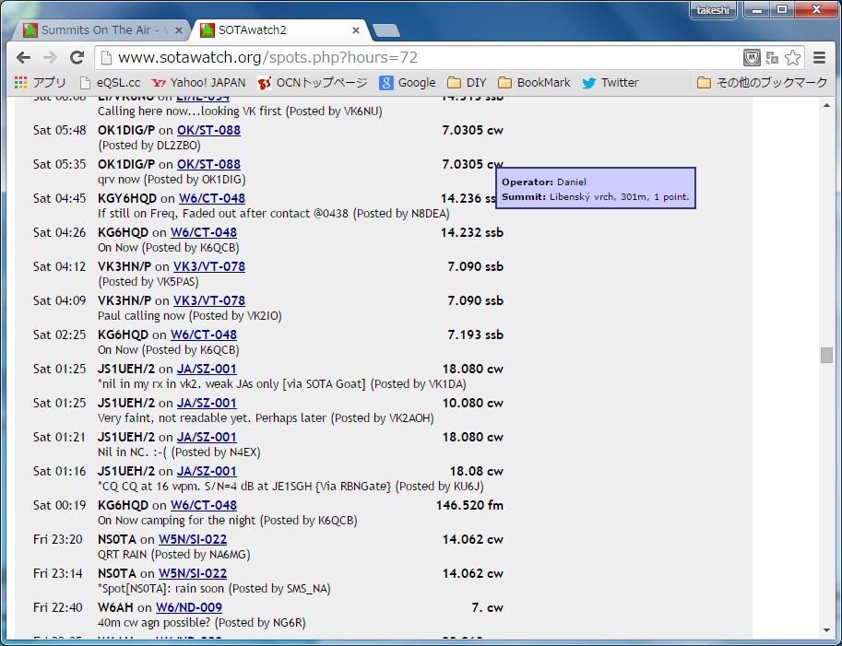Open the Chrome hamburger menu
The height and width of the screenshot is (646, 842).
click(819, 57)
